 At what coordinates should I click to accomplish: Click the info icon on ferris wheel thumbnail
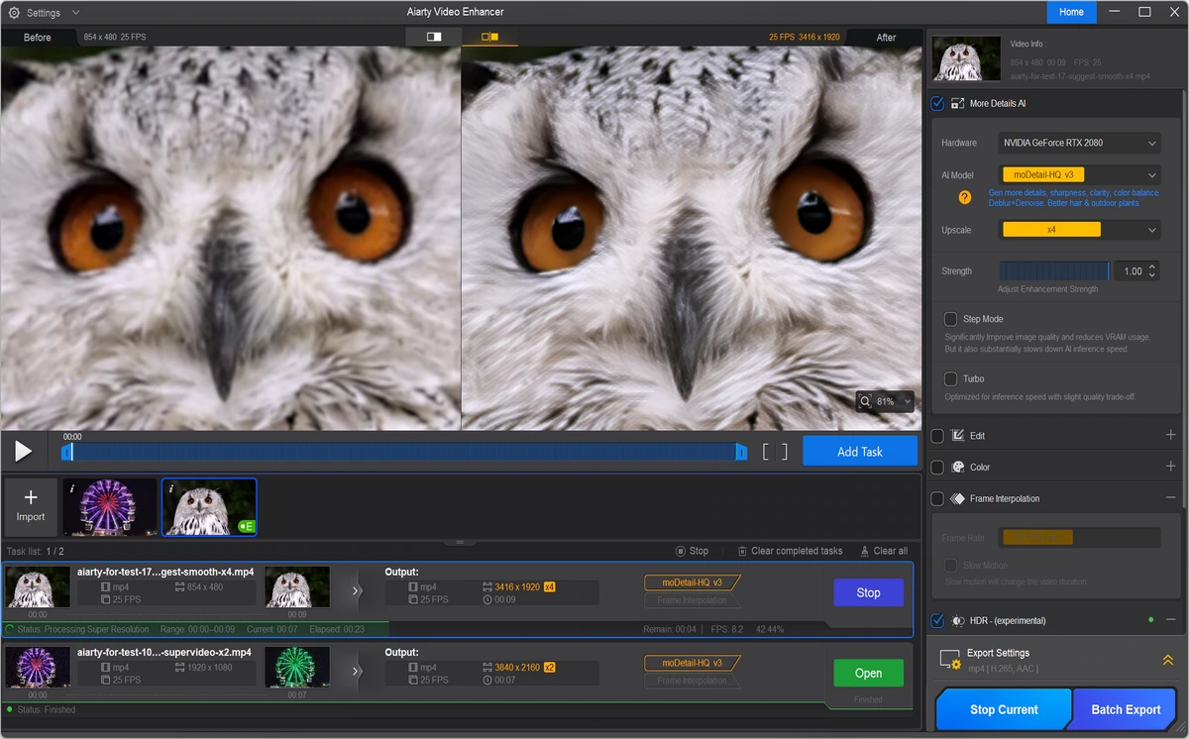click(x=71, y=488)
